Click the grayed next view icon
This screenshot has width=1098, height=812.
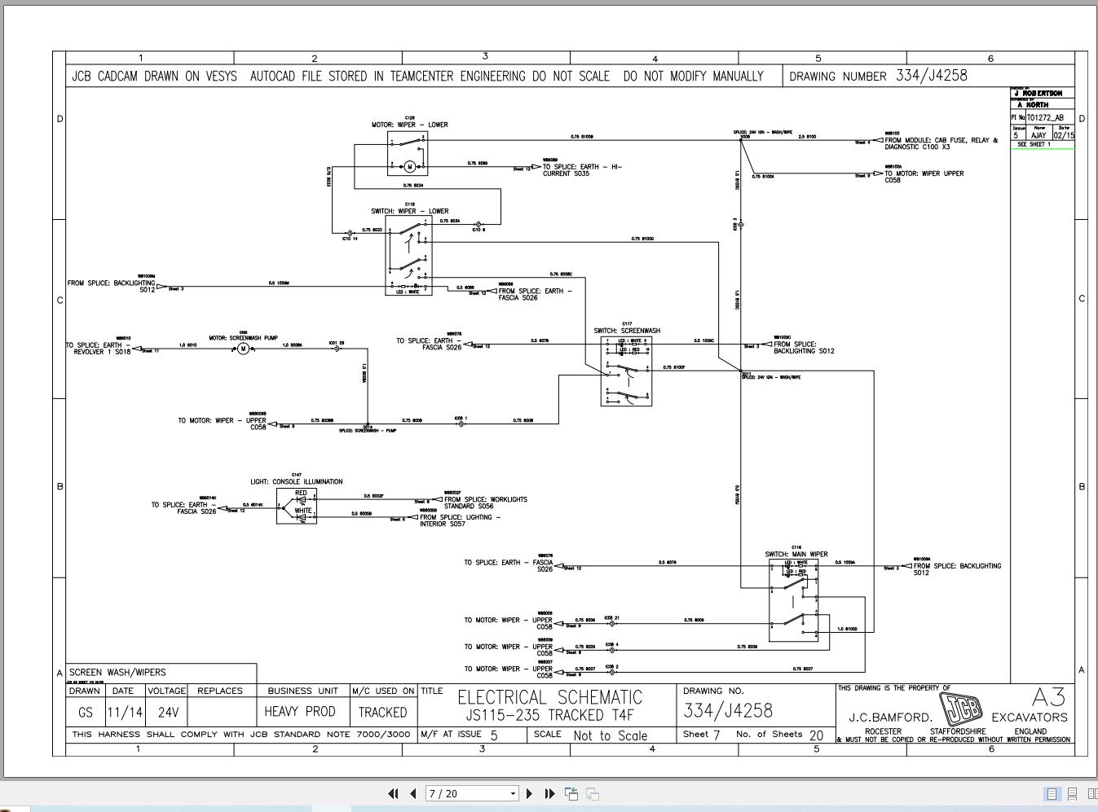(x=593, y=793)
